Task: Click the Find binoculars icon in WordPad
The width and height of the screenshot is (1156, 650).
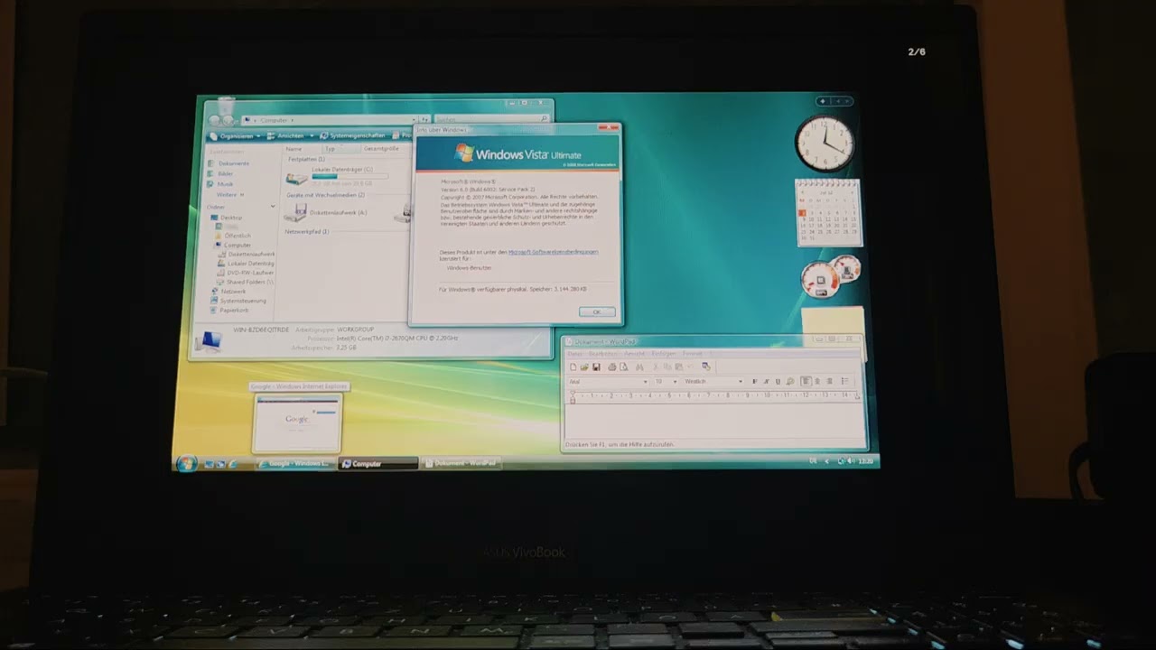Action: (639, 367)
